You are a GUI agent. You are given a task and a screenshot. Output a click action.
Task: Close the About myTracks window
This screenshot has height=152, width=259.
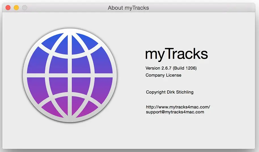click(8, 8)
